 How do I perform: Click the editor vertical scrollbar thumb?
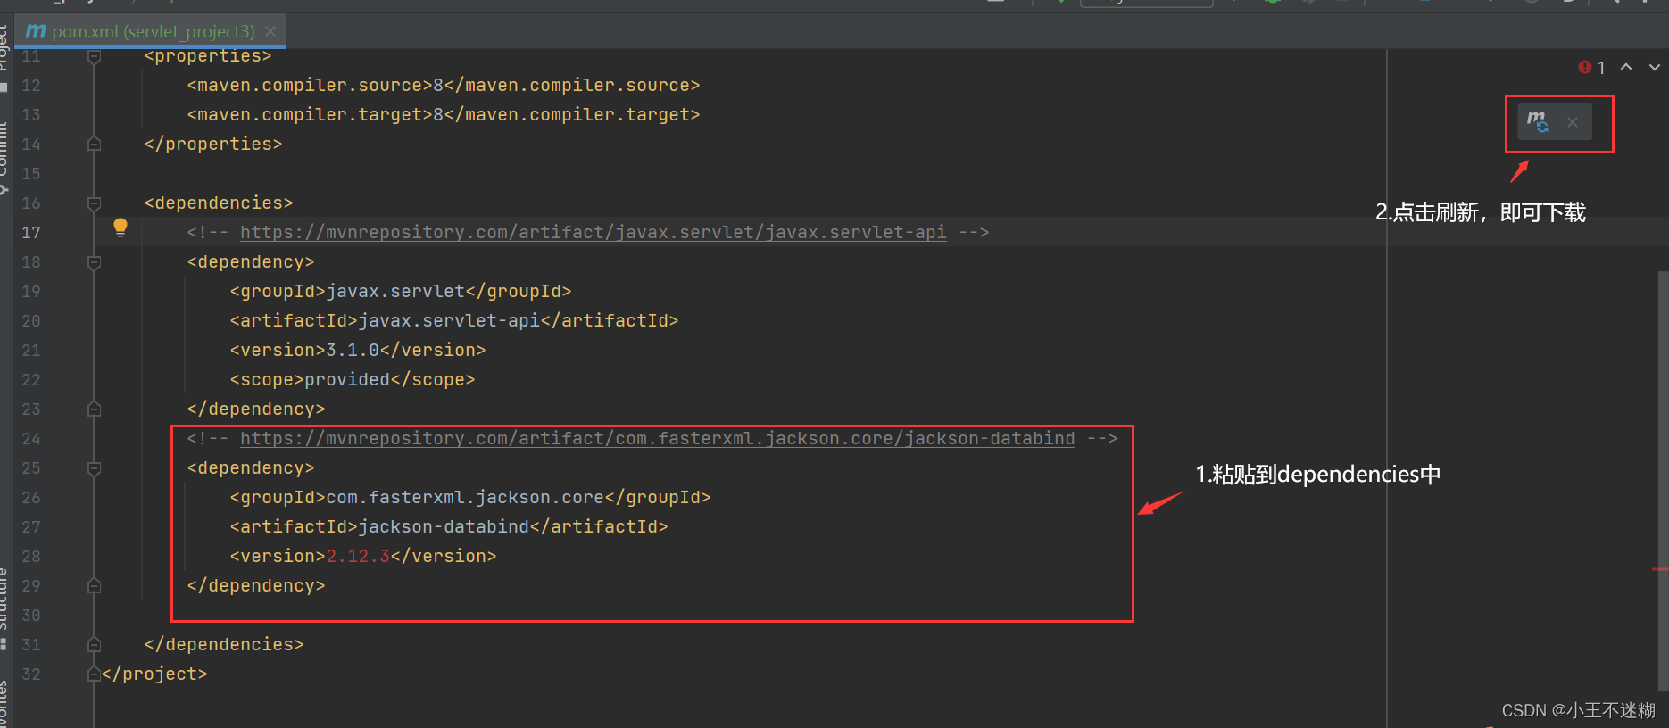(x=1663, y=480)
